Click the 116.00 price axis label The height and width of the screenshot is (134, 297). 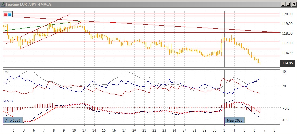pyautogui.click(x=287, y=53)
